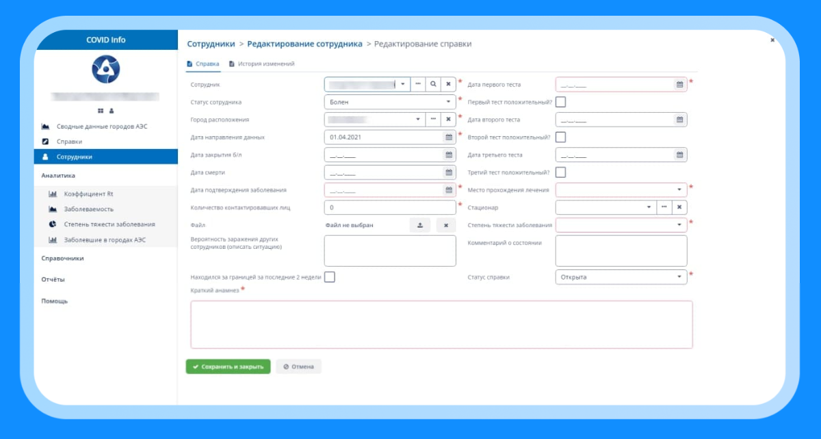The width and height of the screenshot is (821, 439).
Task: Expand the Справочники sidebar section
Action: (62, 258)
